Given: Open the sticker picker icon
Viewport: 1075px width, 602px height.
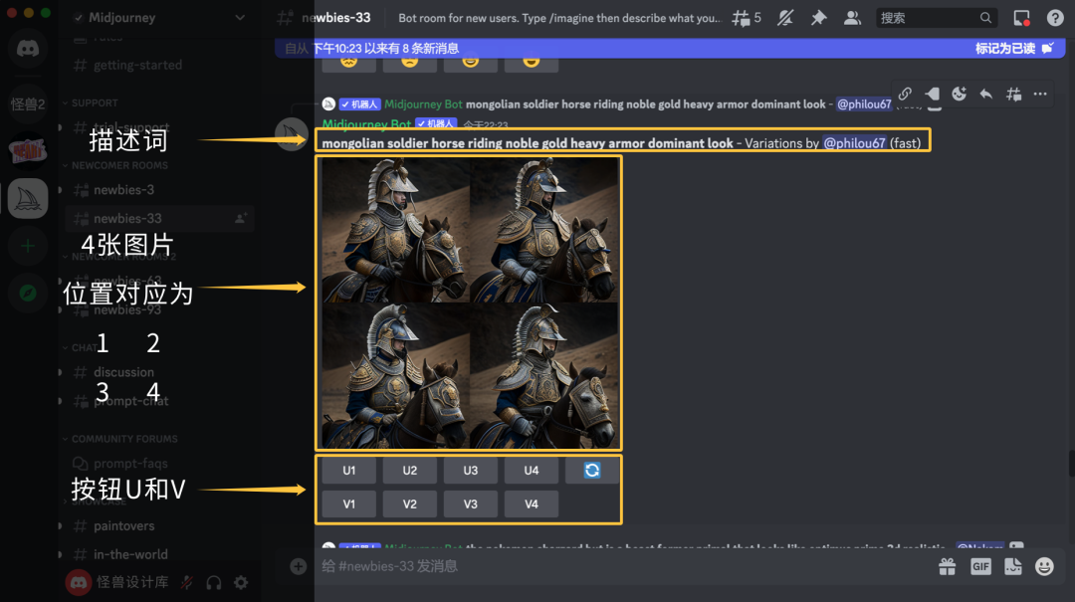Looking at the screenshot, I should point(1012,566).
